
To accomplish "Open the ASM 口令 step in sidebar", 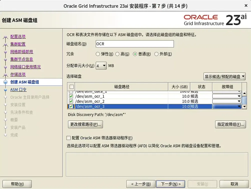I will 18,89.
